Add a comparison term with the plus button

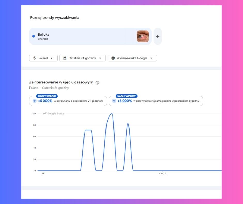click(158, 36)
